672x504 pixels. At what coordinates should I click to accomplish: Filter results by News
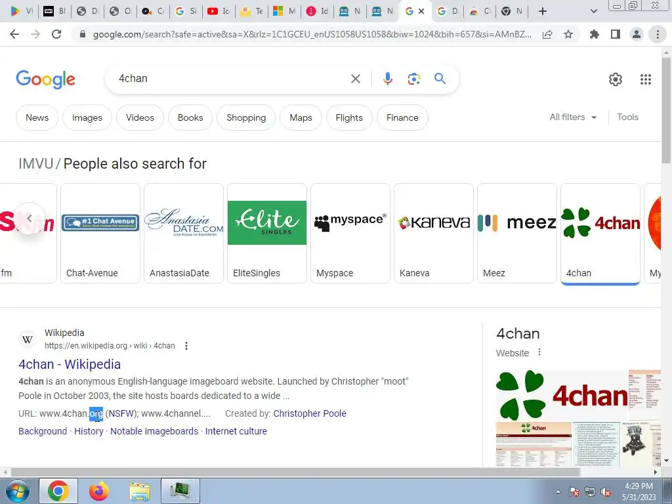click(x=37, y=117)
